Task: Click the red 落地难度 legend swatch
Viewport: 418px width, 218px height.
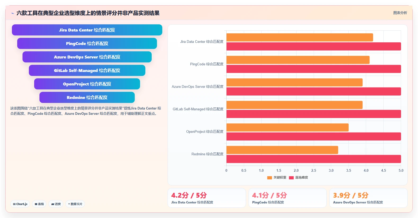Action: (x=291, y=178)
